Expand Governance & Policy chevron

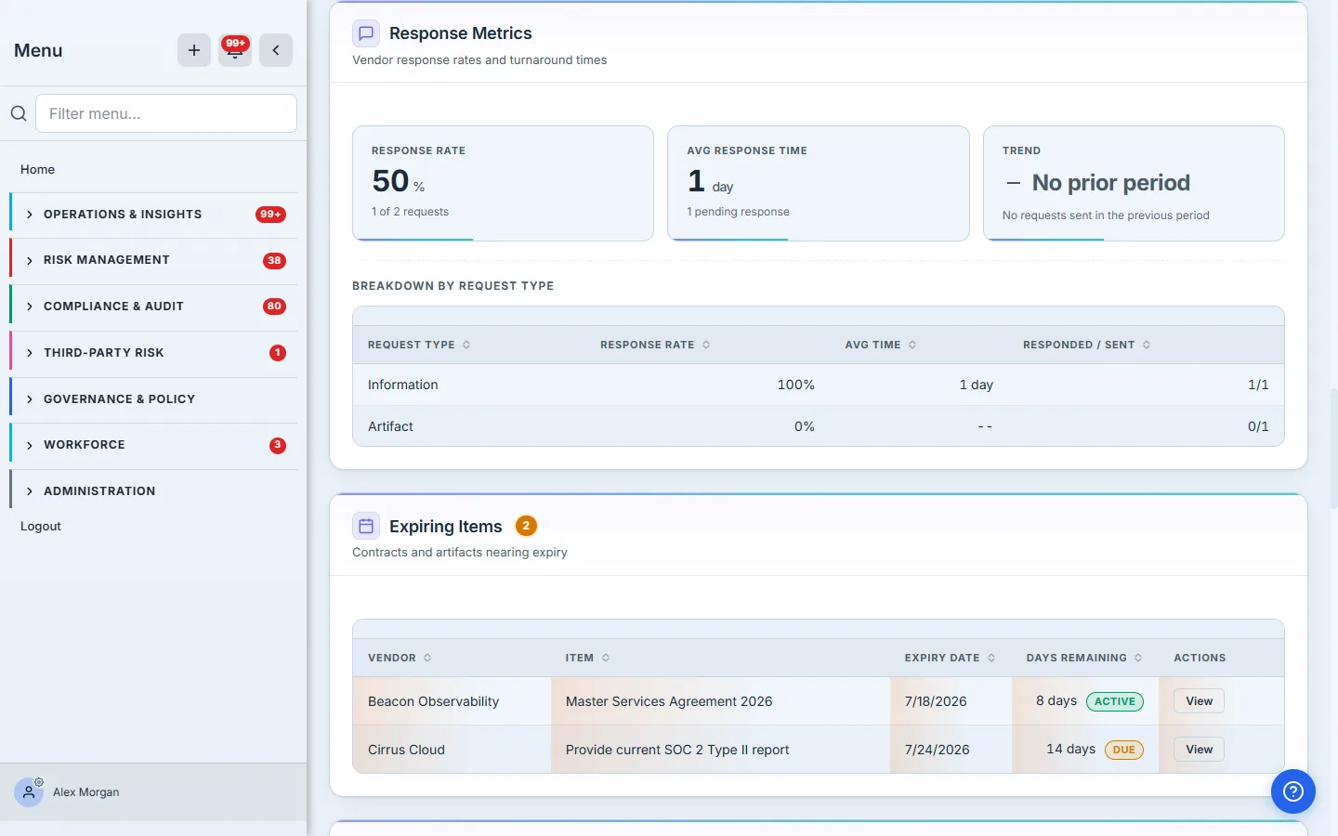pos(30,399)
